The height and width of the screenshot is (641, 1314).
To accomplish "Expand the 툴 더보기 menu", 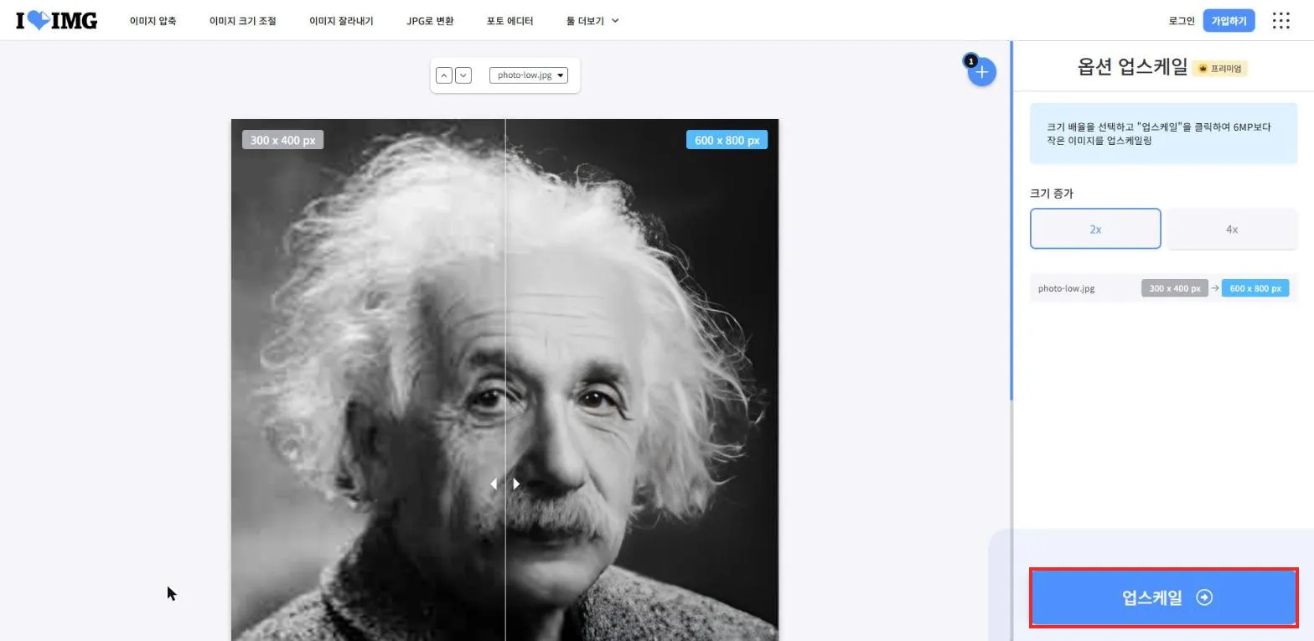I will pos(592,21).
